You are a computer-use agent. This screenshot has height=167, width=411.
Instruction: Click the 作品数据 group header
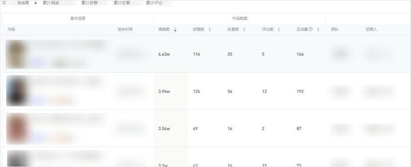239,19
